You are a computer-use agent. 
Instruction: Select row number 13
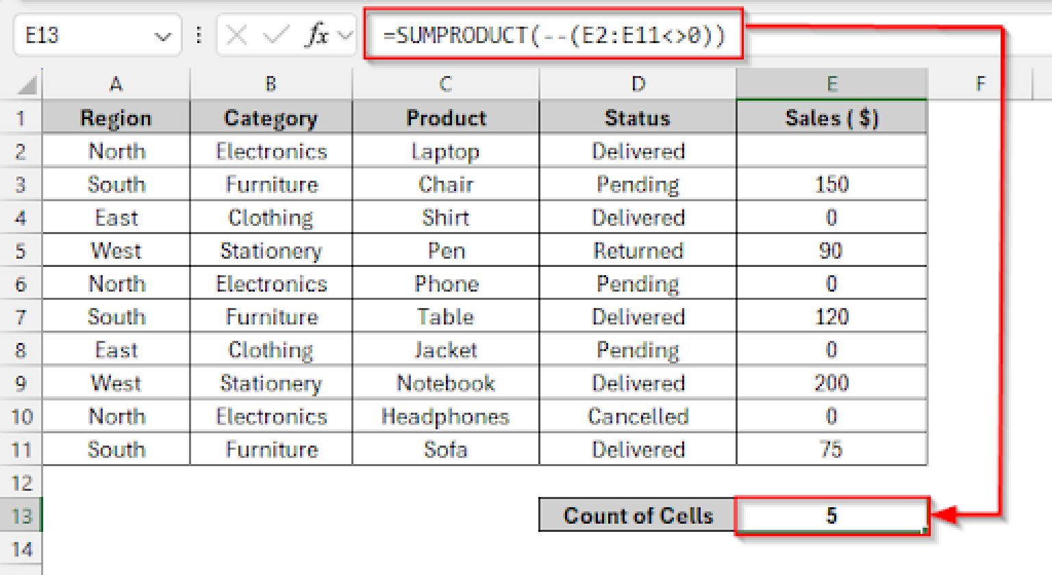click(x=22, y=515)
